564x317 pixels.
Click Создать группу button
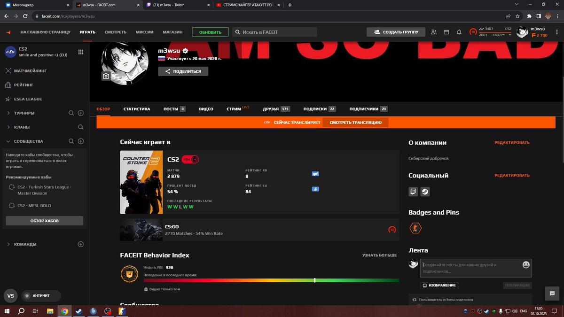coord(396,32)
